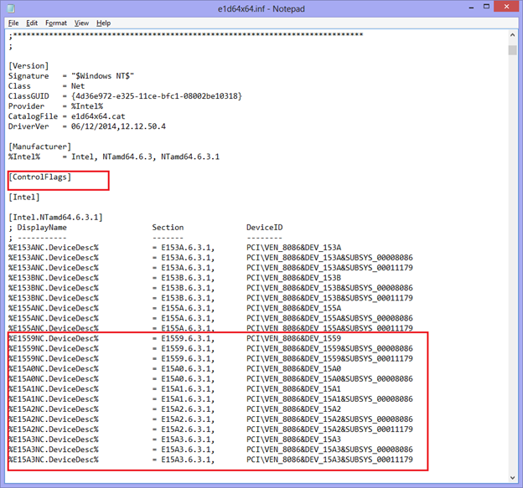Click the vertical scrollbar thumb
Viewport: 523px width, 488px height.
coord(512,50)
